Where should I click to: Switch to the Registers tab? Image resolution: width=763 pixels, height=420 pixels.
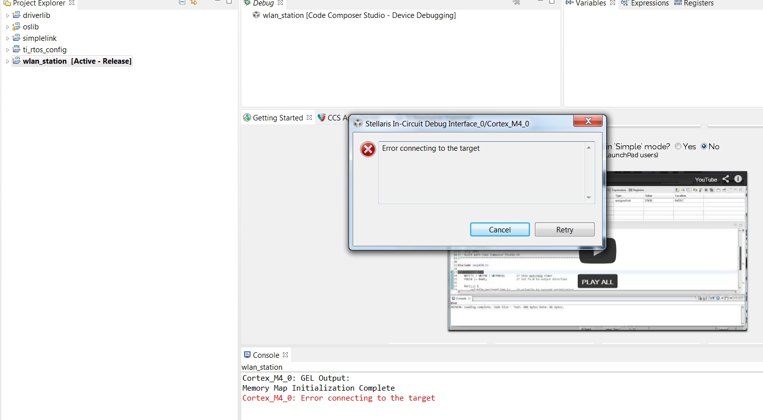[x=694, y=3]
